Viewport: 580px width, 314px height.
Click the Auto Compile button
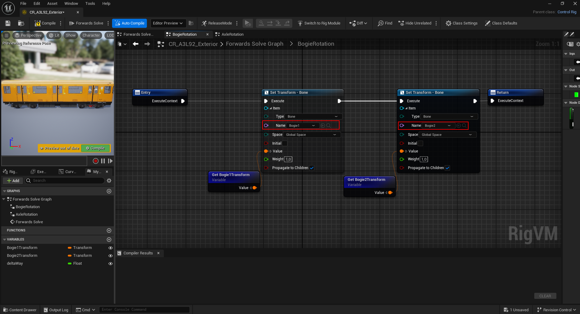click(130, 23)
